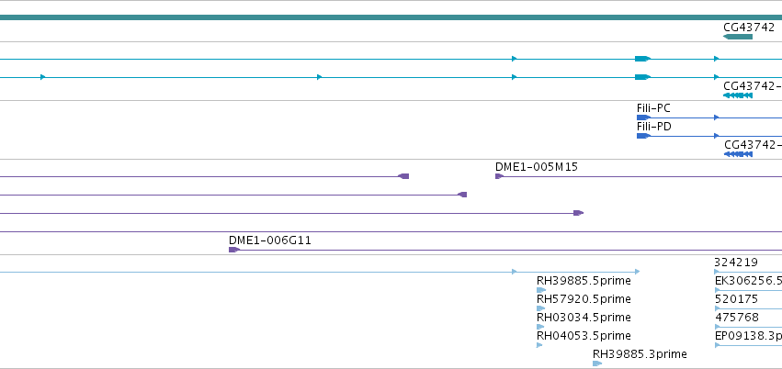Select the RH57920.5prime EST label

(584, 299)
